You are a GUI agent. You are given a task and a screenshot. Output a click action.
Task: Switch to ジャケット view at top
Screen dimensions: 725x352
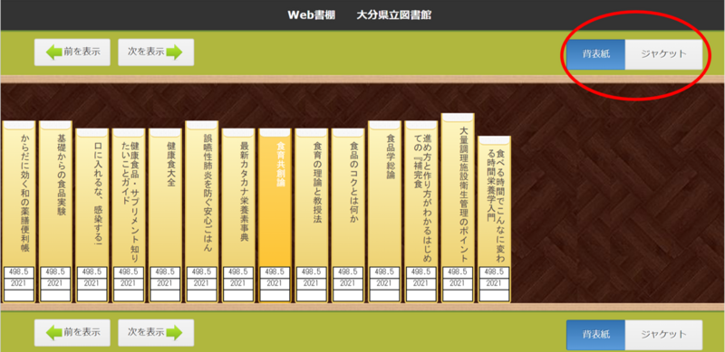pyautogui.click(x=663, y=54)
